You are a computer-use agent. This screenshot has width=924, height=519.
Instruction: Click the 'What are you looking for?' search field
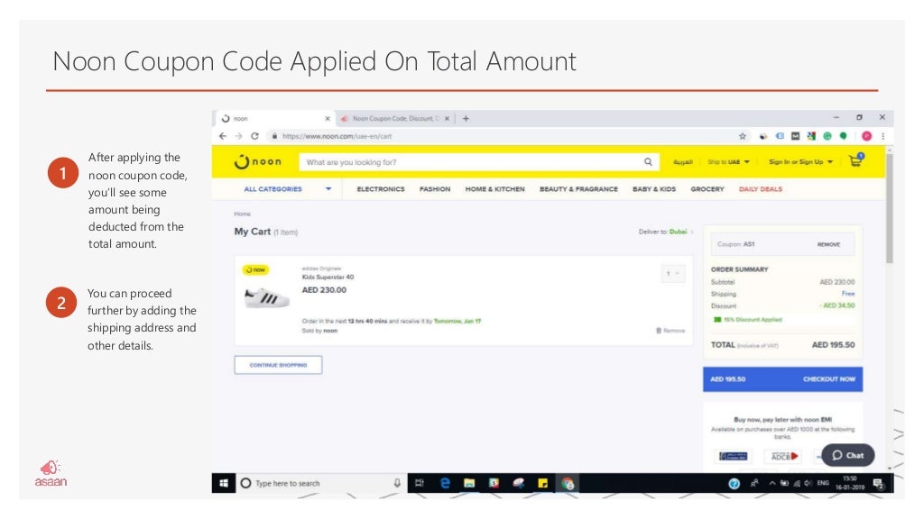471,162
